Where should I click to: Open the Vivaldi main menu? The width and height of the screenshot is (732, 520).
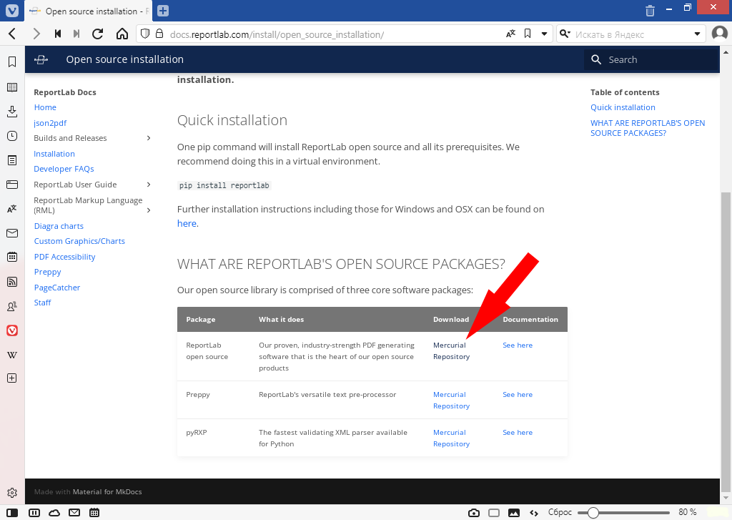[x=11, y=11]
